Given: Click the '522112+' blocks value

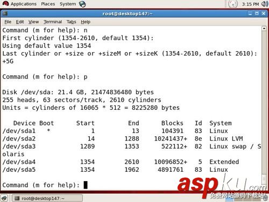Looking at the screenshot, I should click(174, 147).
